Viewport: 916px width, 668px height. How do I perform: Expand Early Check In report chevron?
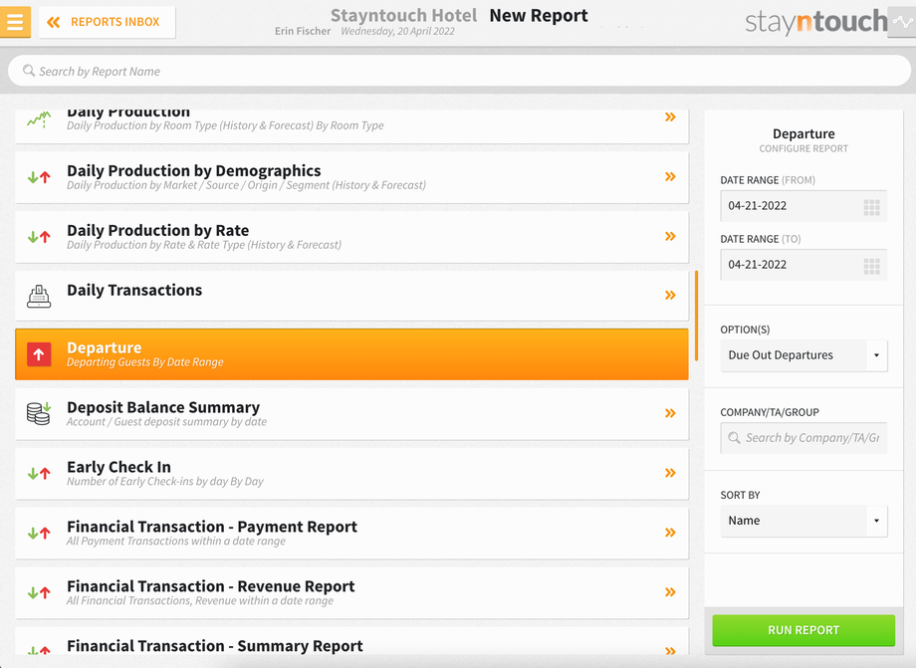670,473
